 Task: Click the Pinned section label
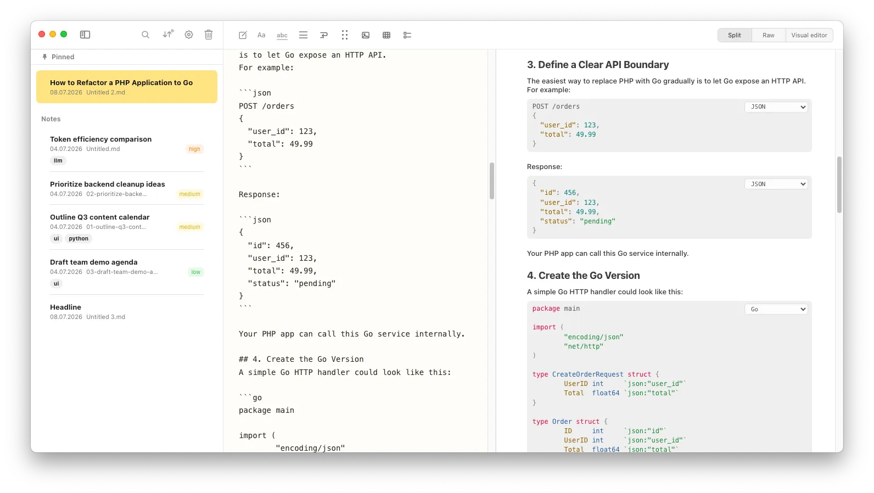(x=63, y=57)
